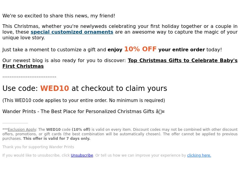This screenshot has width=240, height=180.
Task: Click the underlined Exclusion Apply text
Action: coord(22,130)
